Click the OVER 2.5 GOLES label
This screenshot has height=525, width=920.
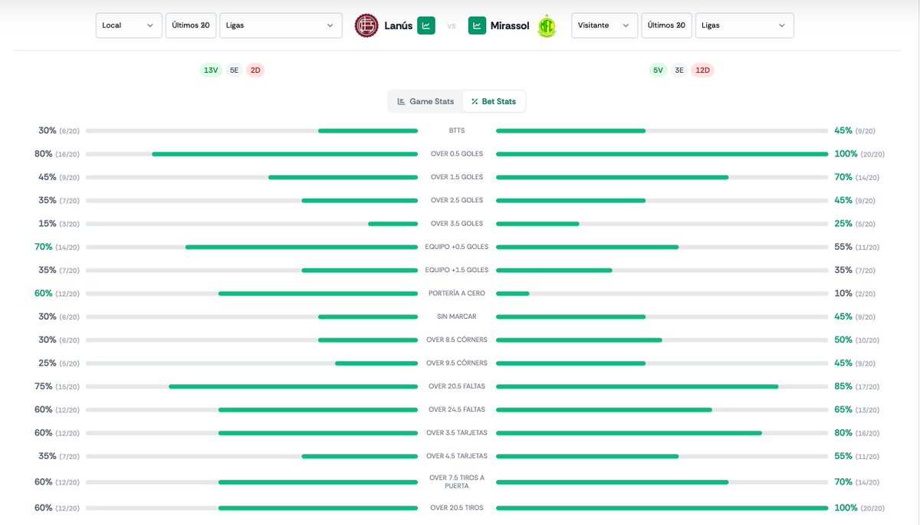click(457, 200)
